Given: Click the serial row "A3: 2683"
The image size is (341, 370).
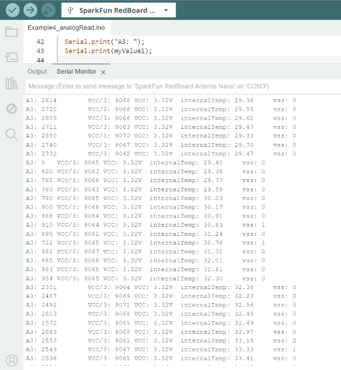Looking at the screenshot, I should (161, 332).
